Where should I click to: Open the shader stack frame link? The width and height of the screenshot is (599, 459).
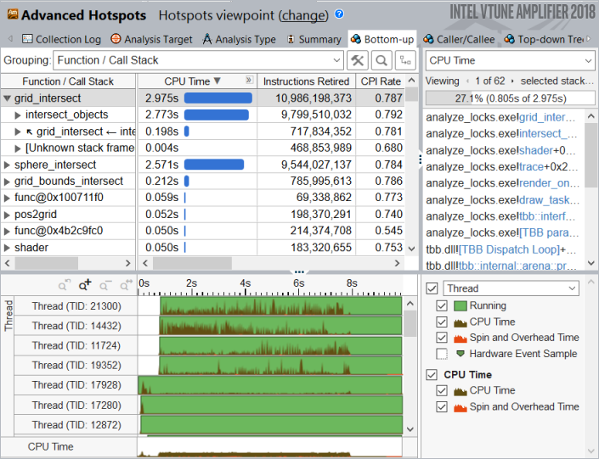[x=535, y=150]
